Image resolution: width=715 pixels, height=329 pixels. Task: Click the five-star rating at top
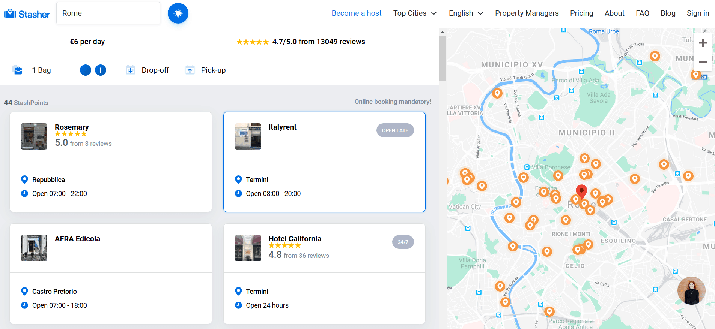click(253, 42)
